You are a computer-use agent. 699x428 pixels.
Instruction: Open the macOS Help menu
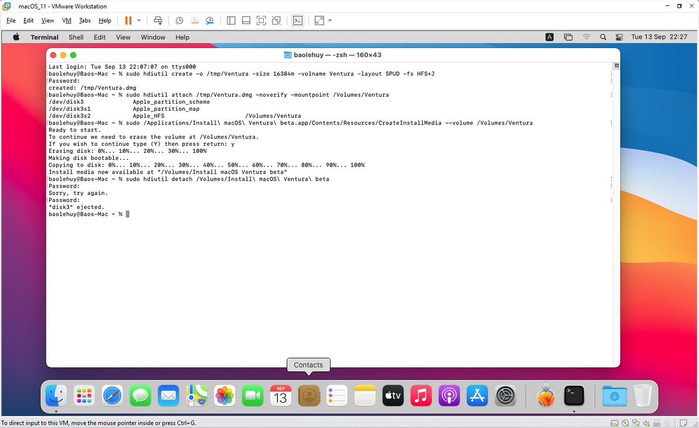(x=182, y=37)
